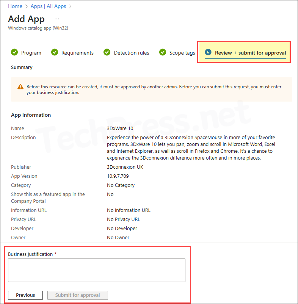Viewport: 298px width, 304px height.
Task: Switch to the Requirements step tab
Action: click(77, 53)
